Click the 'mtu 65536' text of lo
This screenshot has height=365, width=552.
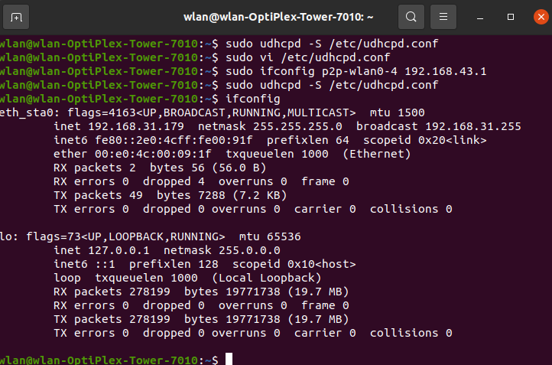pyautogui.click(x=270, y=236)
